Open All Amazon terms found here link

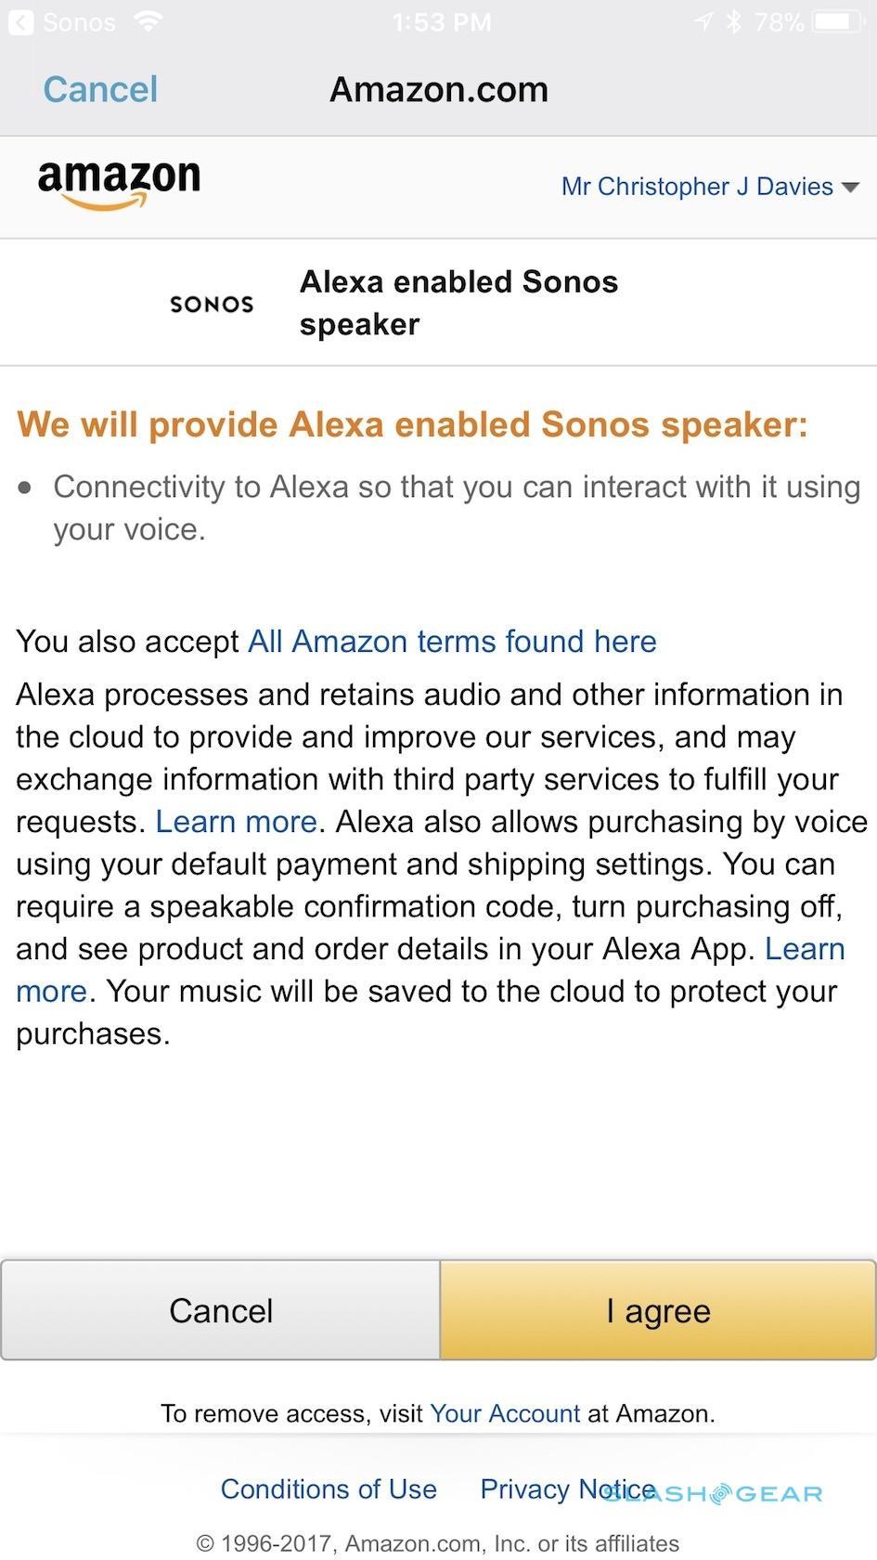[452, 641]
